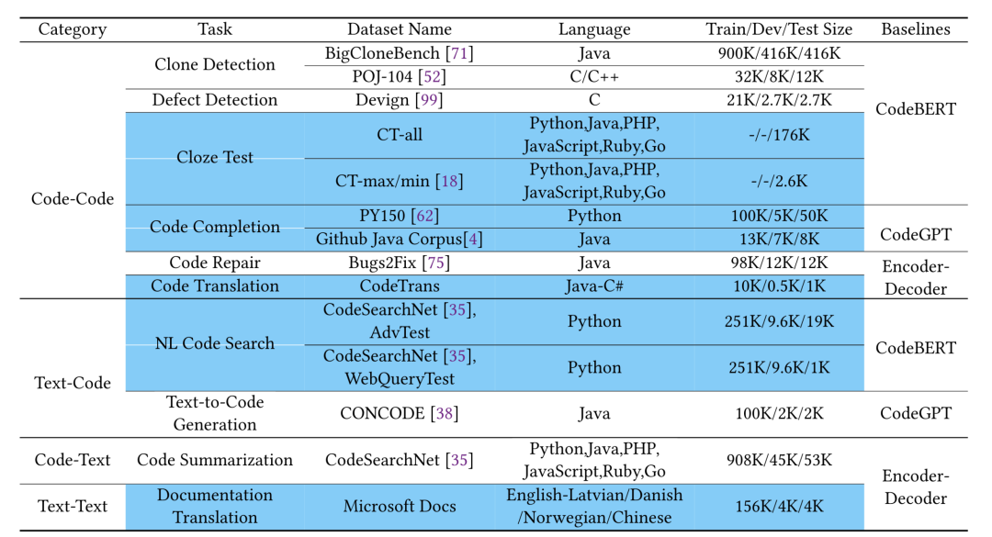The height and width of the screenshot is (537, 992).
Task: Click the size value '251K/9.6K/19K'
Action: pos(779,321)
